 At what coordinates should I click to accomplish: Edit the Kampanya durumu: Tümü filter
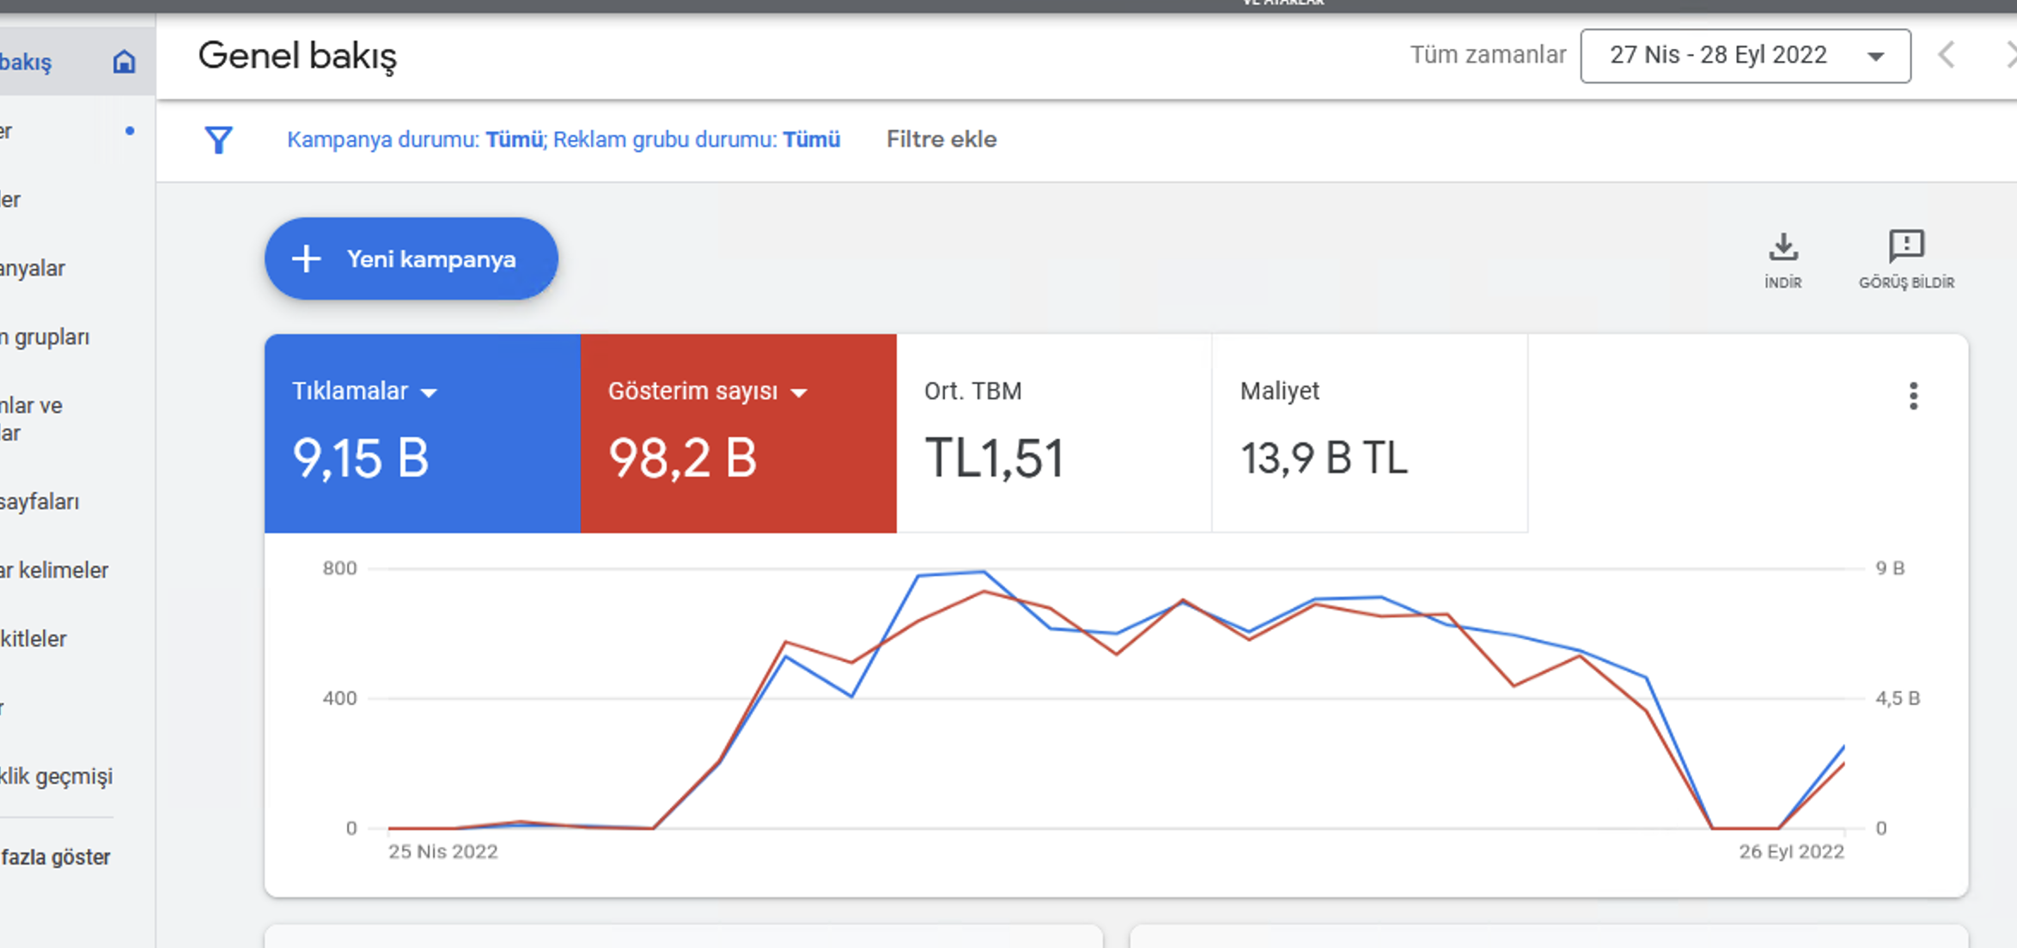click(x=415, y=139)
